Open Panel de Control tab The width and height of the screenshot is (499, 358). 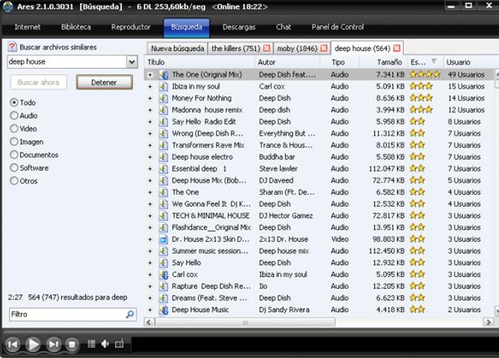click(x=338, y=27)
